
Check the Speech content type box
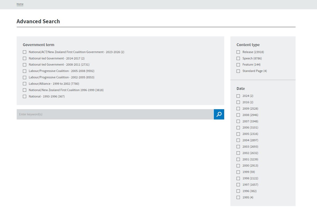(x=238, y=58)
